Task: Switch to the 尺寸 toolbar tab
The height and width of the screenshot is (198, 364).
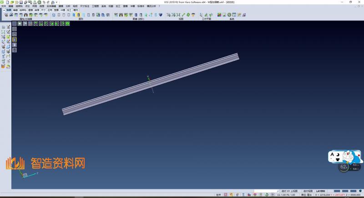Action: click(x=43, y=10)
